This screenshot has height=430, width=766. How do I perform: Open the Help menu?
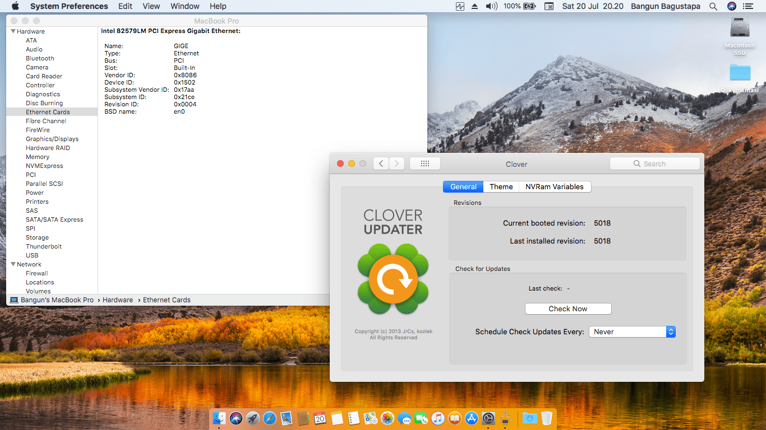(x=218, y=6)
